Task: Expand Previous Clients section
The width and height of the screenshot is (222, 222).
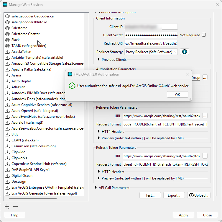Action: tap(99, 59)
